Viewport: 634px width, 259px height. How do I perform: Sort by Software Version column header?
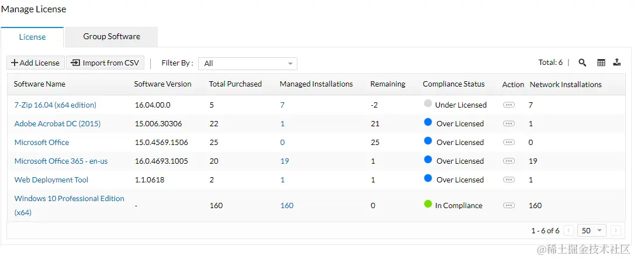(x=162, y=84)
